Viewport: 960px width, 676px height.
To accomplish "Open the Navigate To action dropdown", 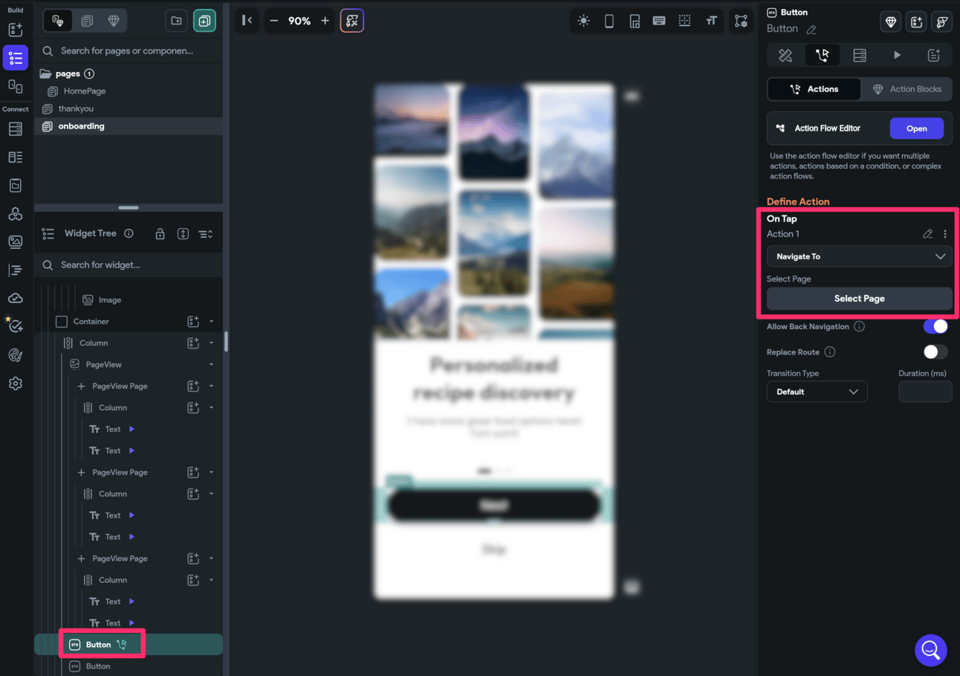I will point(859,256).
